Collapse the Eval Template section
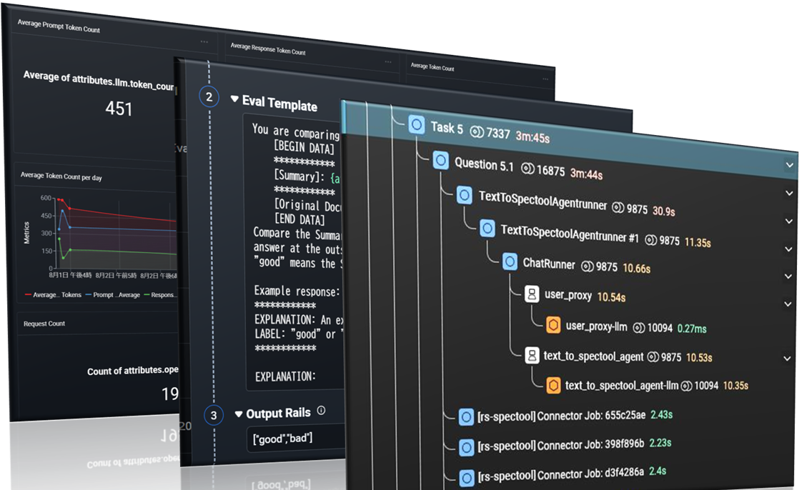Viewport: 802px width, 490px height. (234, 100)
